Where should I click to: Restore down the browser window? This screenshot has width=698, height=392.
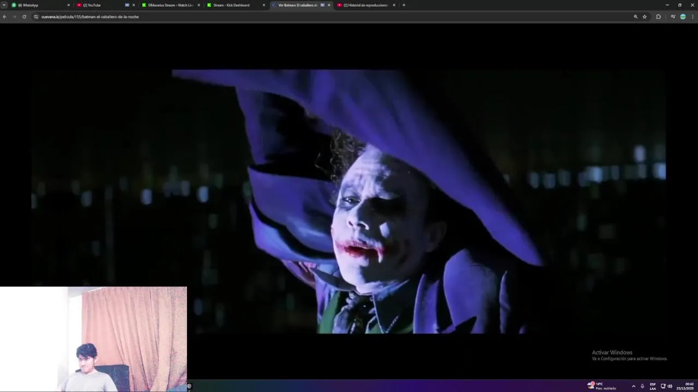point(679,5)
